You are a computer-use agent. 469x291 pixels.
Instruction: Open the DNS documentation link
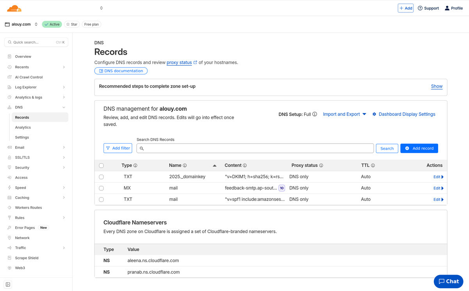121,71
